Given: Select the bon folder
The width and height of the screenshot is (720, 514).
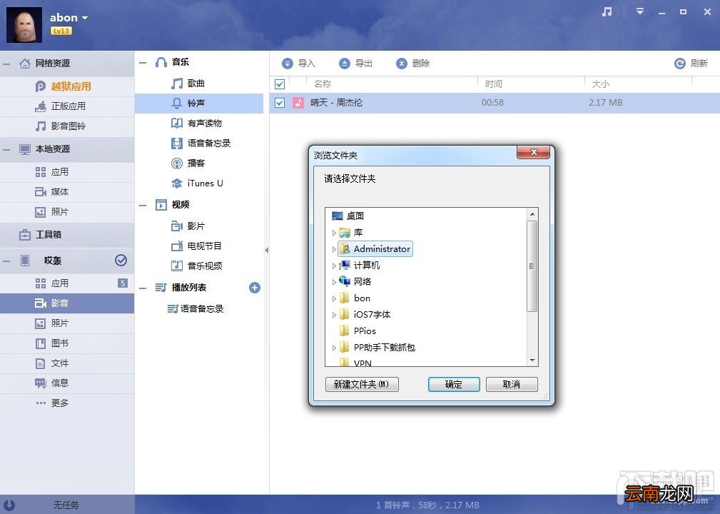Looking at the screenshot, I should tap(355, 298).
